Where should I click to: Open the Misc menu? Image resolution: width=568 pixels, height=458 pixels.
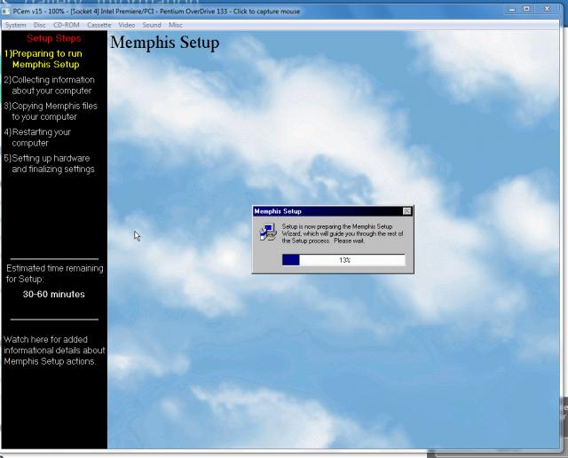point(176,25)
